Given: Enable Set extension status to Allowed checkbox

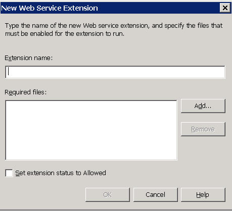Looking at the screenshot, I should pos(9,173).
